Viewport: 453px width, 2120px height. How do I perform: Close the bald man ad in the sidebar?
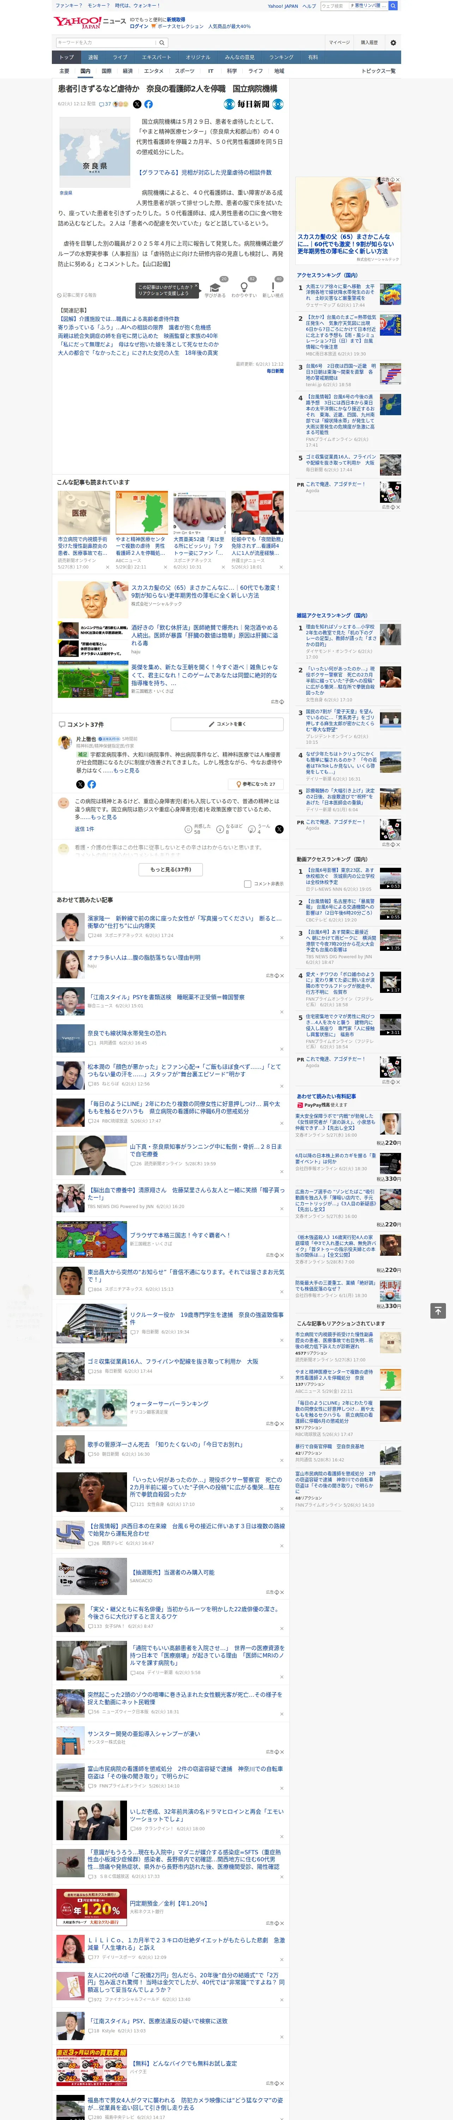click(x=397, y=179)
